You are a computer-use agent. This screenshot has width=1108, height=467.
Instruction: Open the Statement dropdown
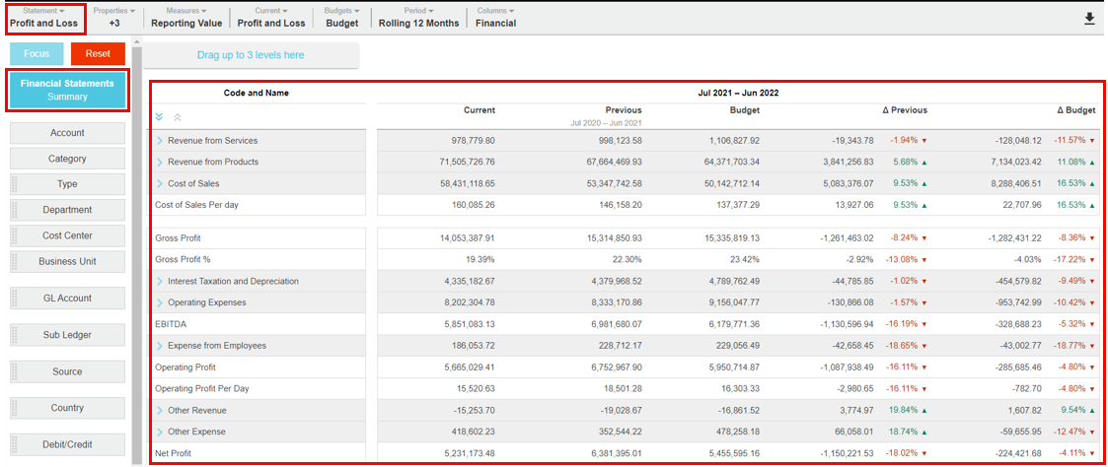(x=43, y=18)
